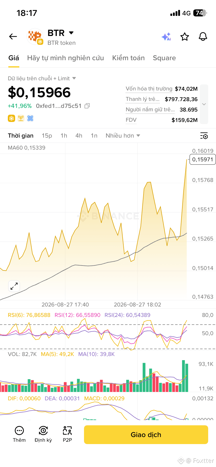
Task: Tap the $0,15966 price
Action: [39, 93]
